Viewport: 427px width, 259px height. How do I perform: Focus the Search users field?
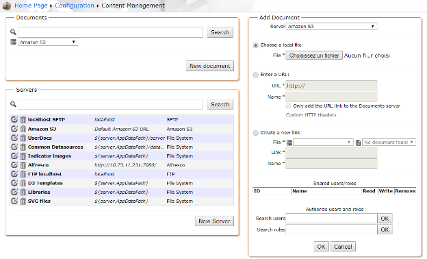[331, 219]
